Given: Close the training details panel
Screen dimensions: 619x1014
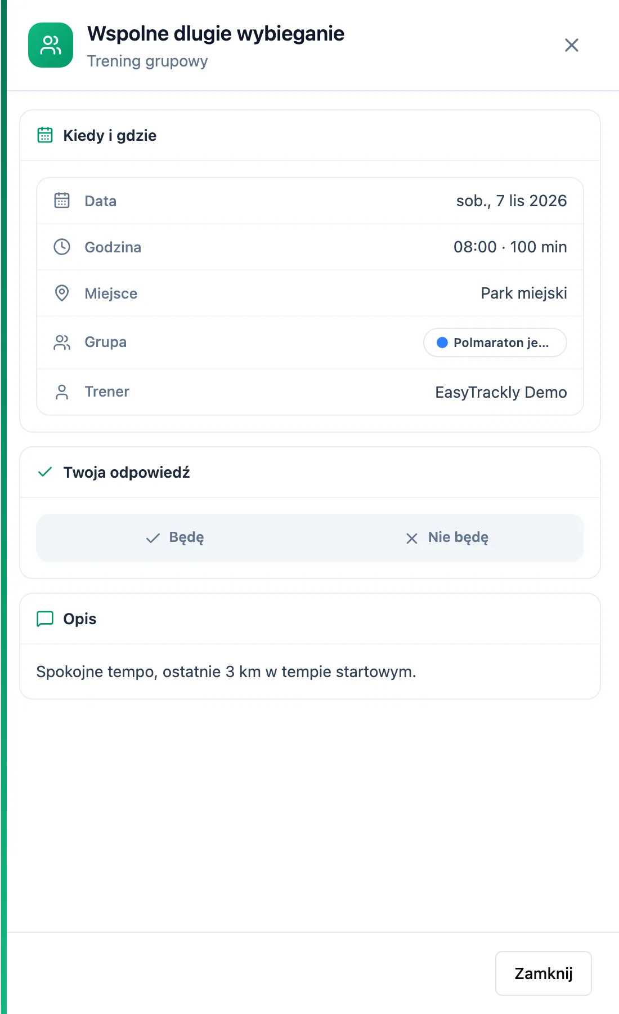Looking at the screenshot, I should tap(572, 45).
